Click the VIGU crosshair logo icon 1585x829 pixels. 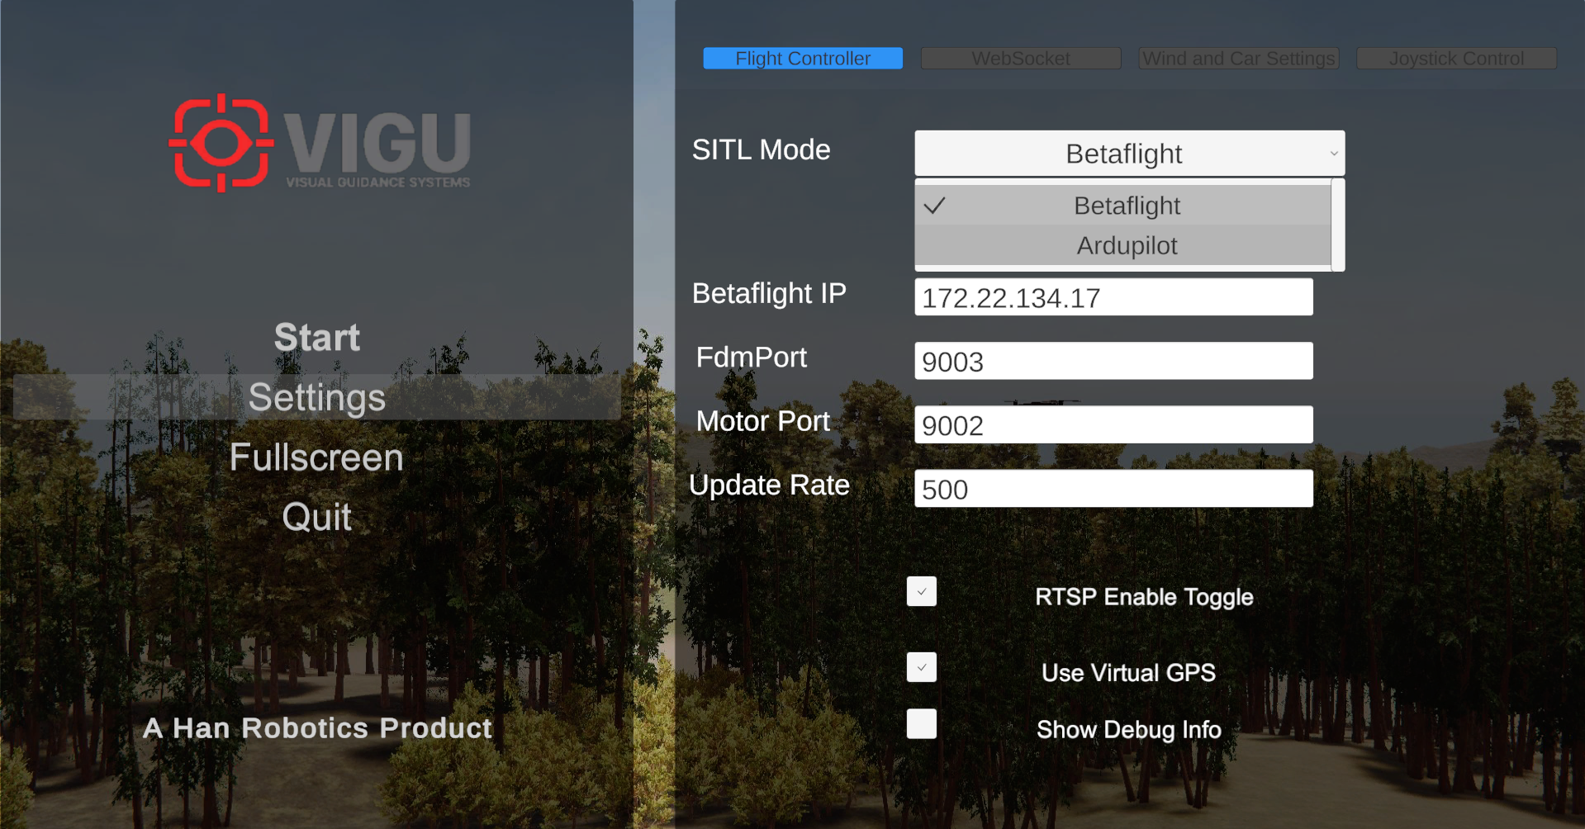221,143
